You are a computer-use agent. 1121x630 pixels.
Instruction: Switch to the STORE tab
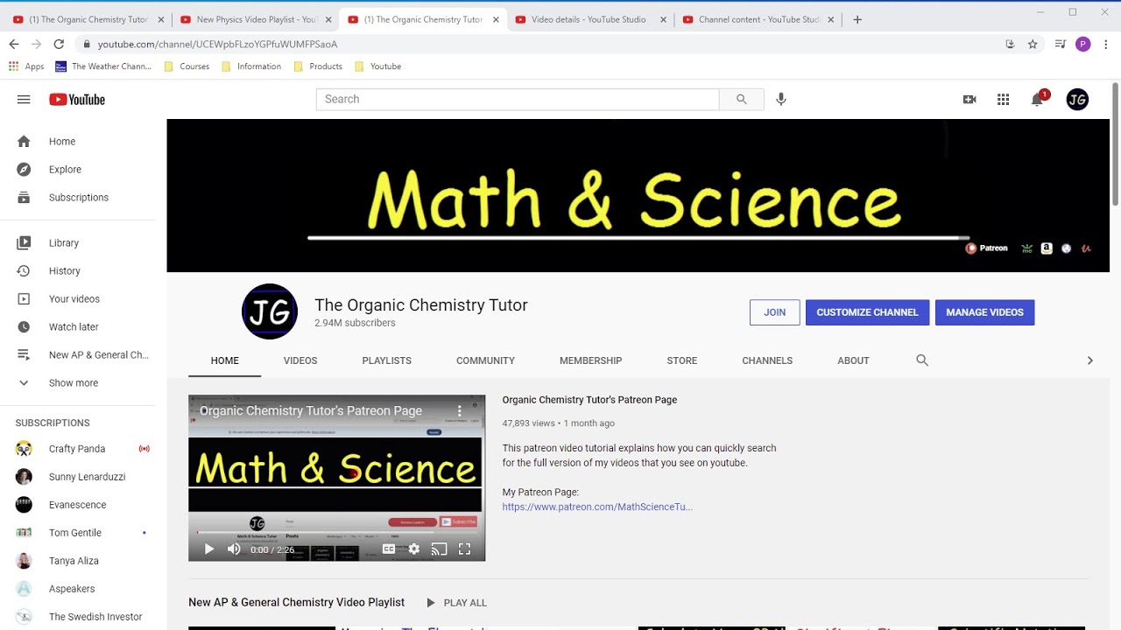681,360
